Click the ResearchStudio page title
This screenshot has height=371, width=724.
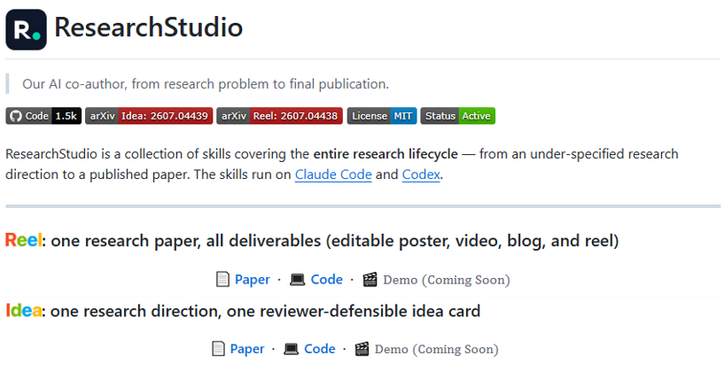point(149,27)
